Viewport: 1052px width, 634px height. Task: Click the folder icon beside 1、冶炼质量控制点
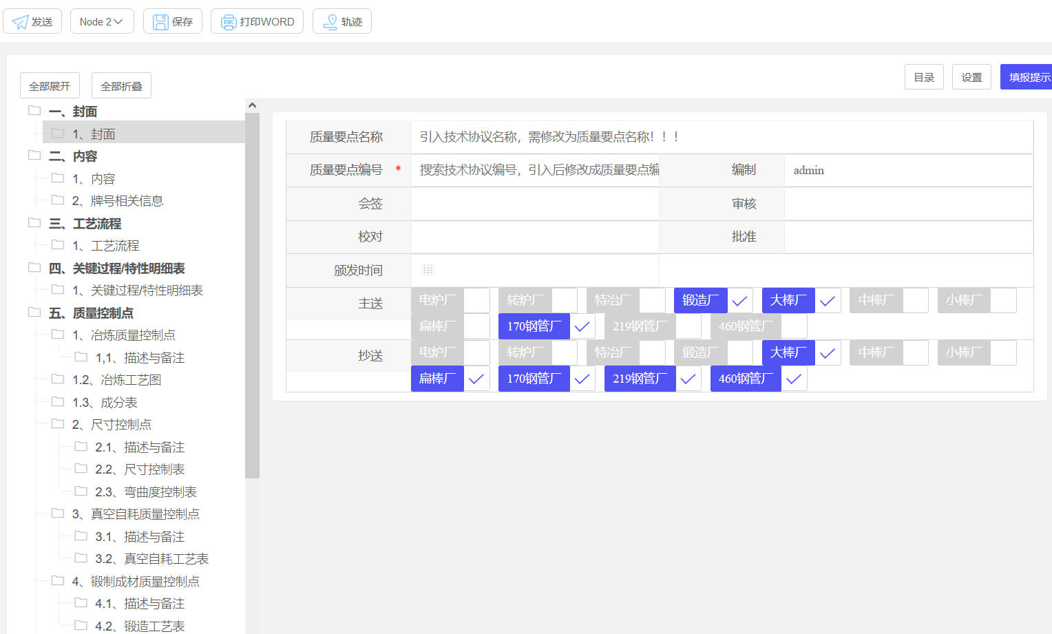coord(58,335)
